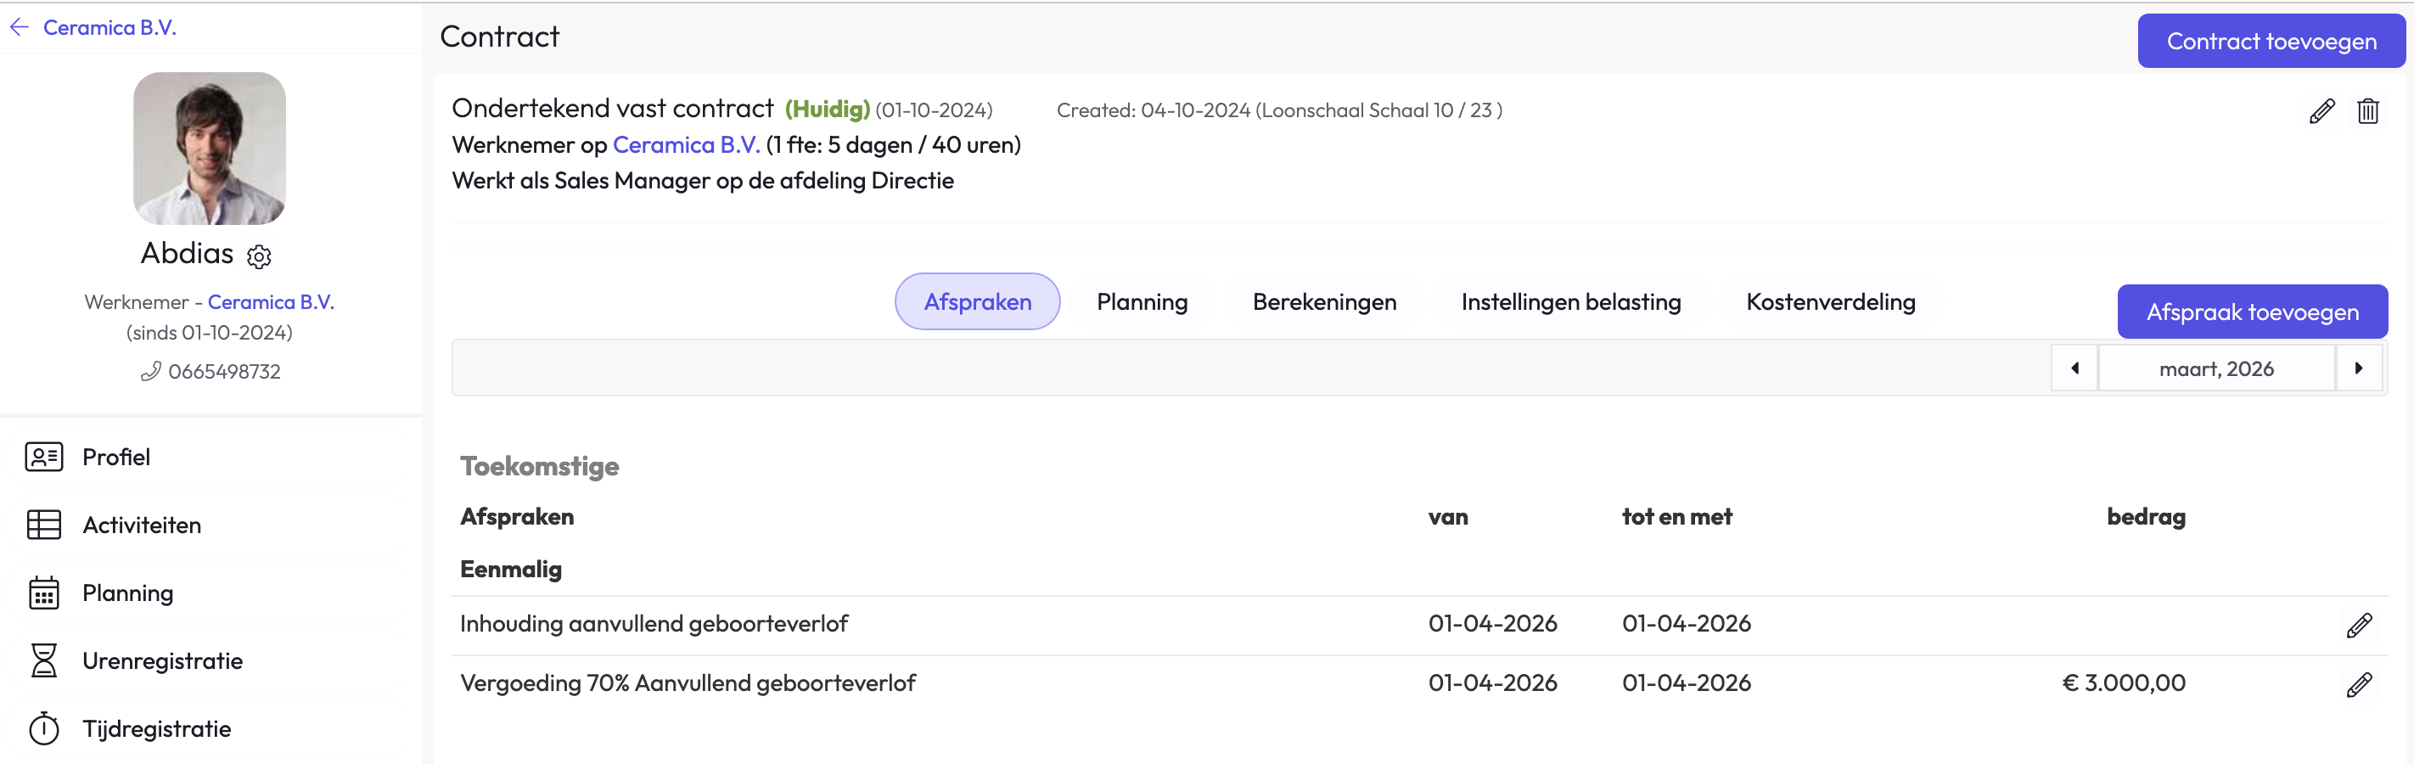Viewport: 2414px width, 764px height.
Task: Advance to next month with right arrow
Action: click(2359, 368)
